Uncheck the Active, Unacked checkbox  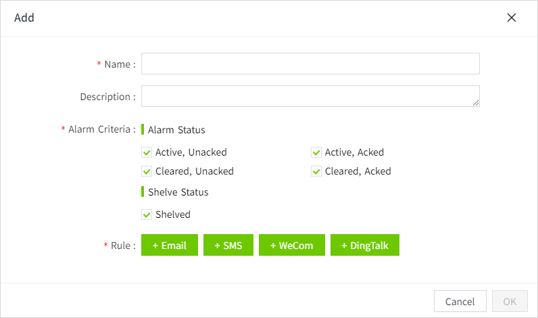coord(147,152)
